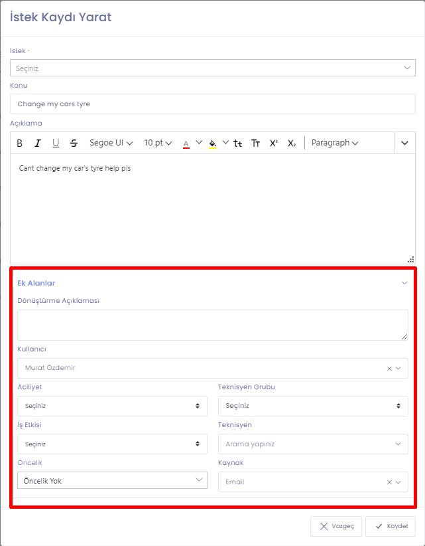
Task: Open the İş Etkisi dropdown
Action: click(112, 444)
